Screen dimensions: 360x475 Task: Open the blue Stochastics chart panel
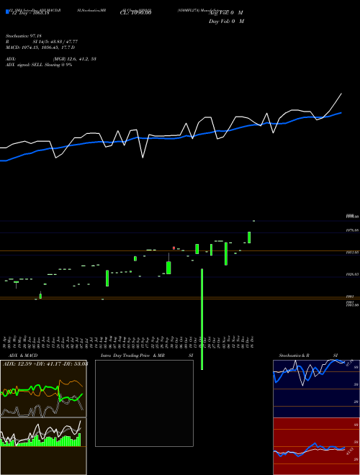316,389
